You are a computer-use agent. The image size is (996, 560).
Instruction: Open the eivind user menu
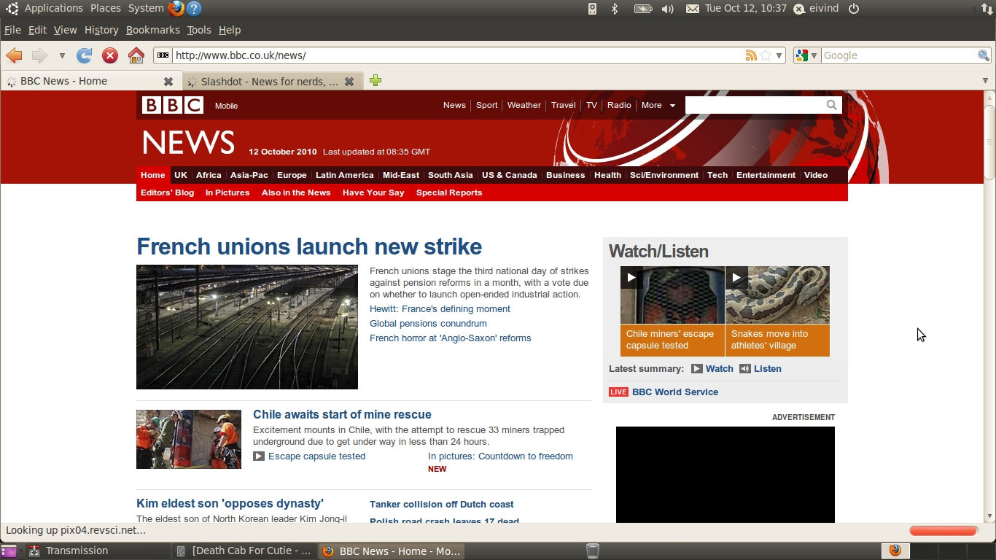pos(816,8)
